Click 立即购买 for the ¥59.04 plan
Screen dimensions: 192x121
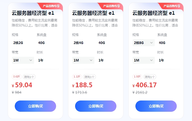click(x=35, y=106)
